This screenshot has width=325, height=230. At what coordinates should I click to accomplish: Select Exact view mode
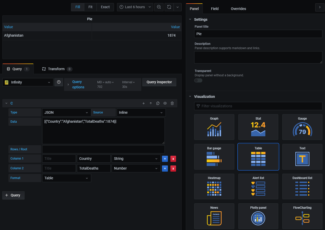click(x=105, y=7)
